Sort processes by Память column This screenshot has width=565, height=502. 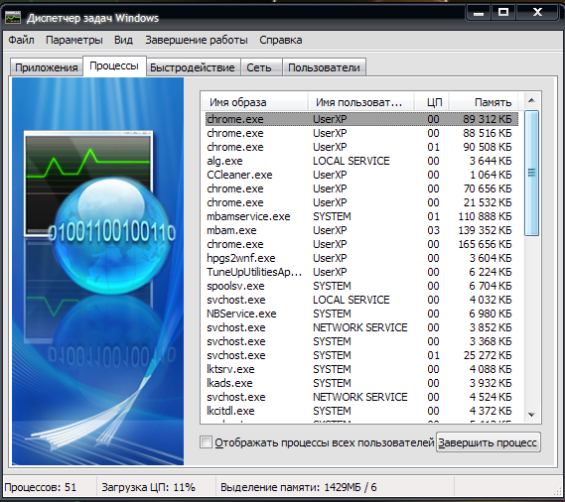[x=484, y=102]
